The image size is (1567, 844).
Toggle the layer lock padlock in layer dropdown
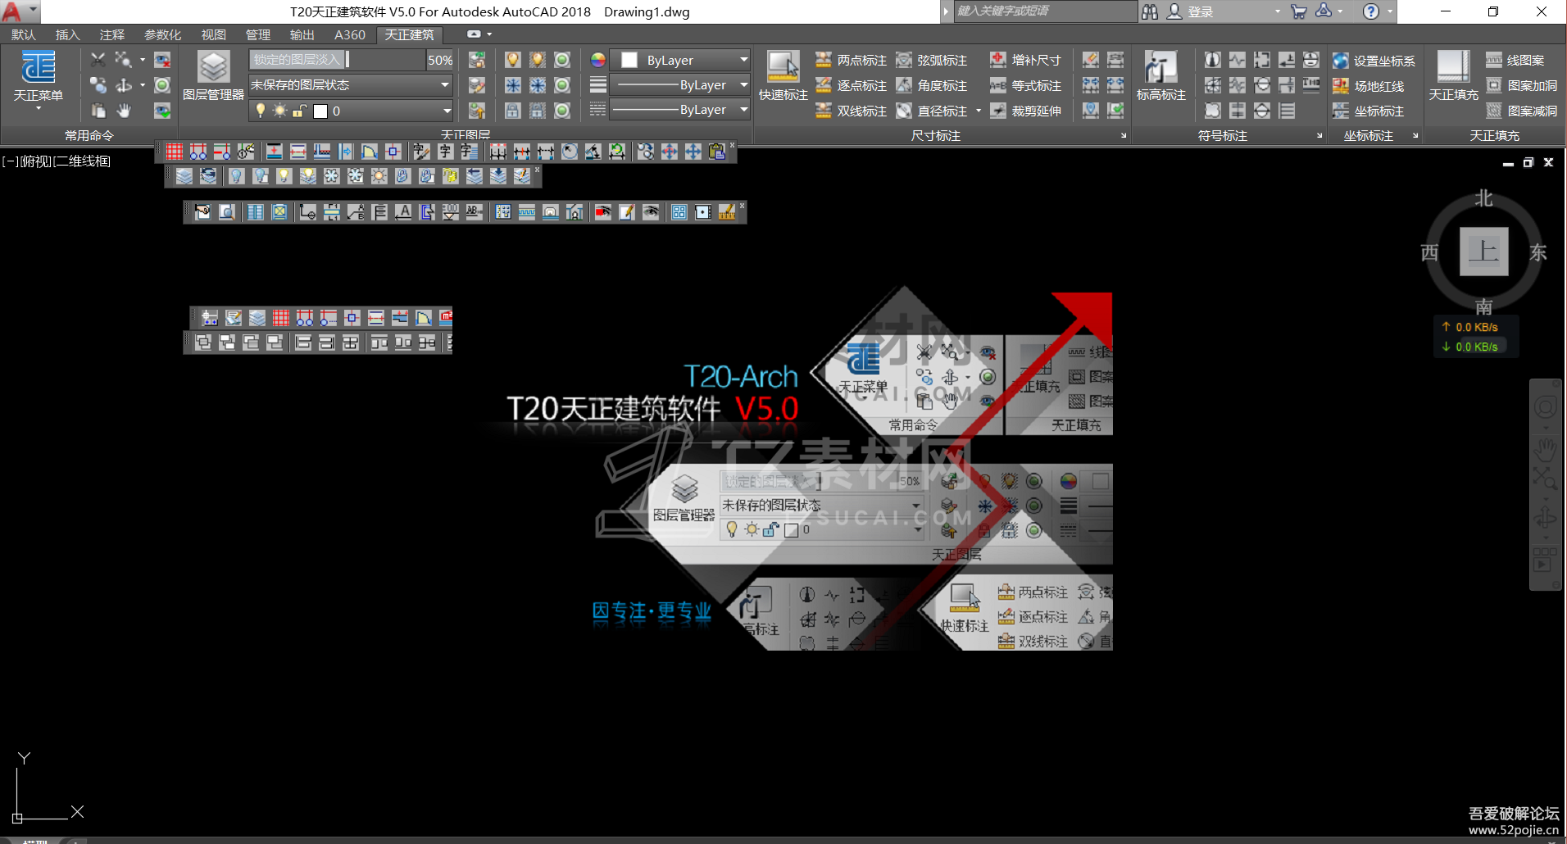click(300, 111)
